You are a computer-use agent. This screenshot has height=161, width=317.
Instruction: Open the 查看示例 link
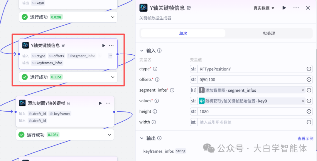[305, 139]
